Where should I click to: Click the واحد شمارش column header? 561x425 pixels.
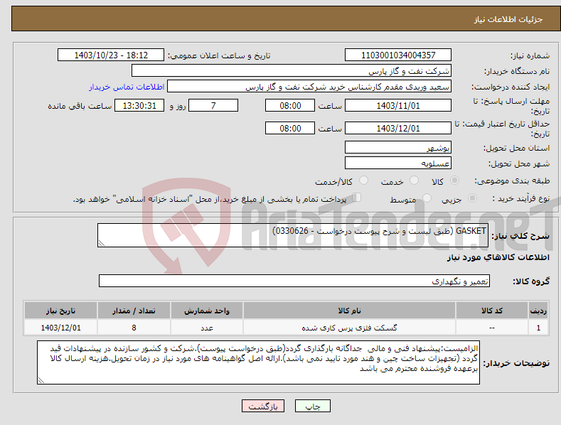coord(207,311)
